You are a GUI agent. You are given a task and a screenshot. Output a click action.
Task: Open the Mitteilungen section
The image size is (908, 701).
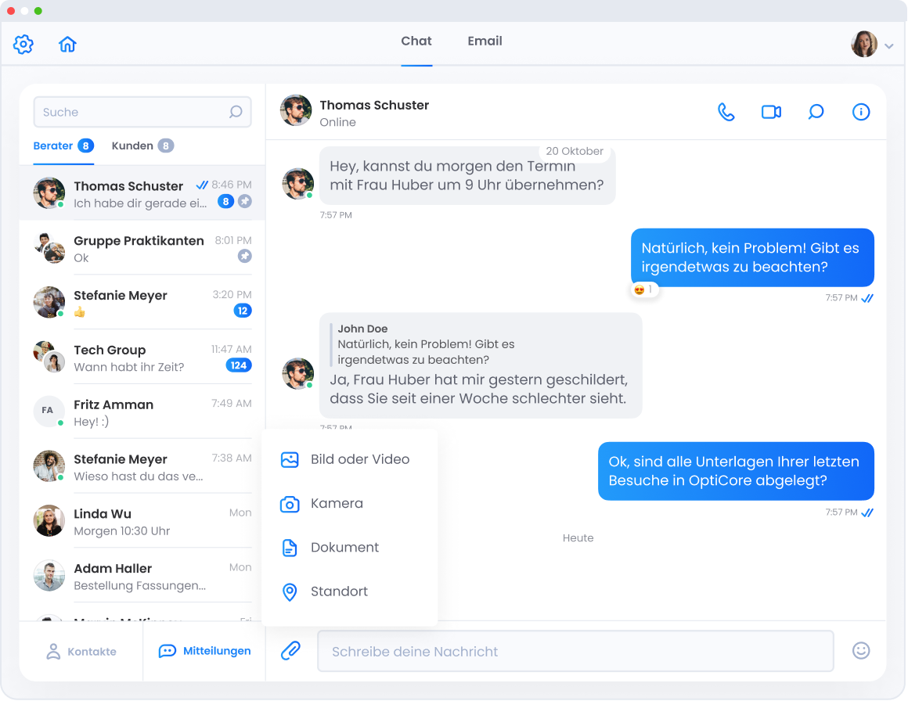point(205,651)
